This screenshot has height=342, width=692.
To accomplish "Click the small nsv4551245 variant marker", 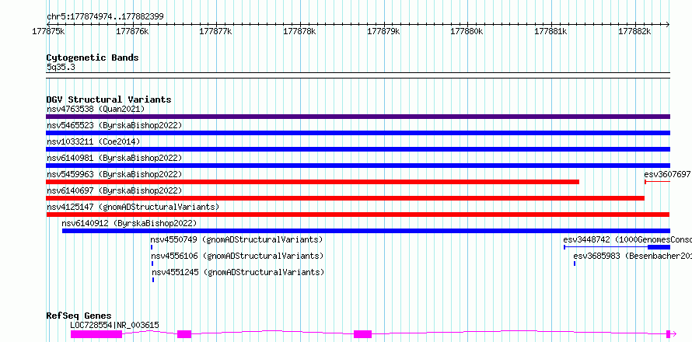I will [153, 280].
